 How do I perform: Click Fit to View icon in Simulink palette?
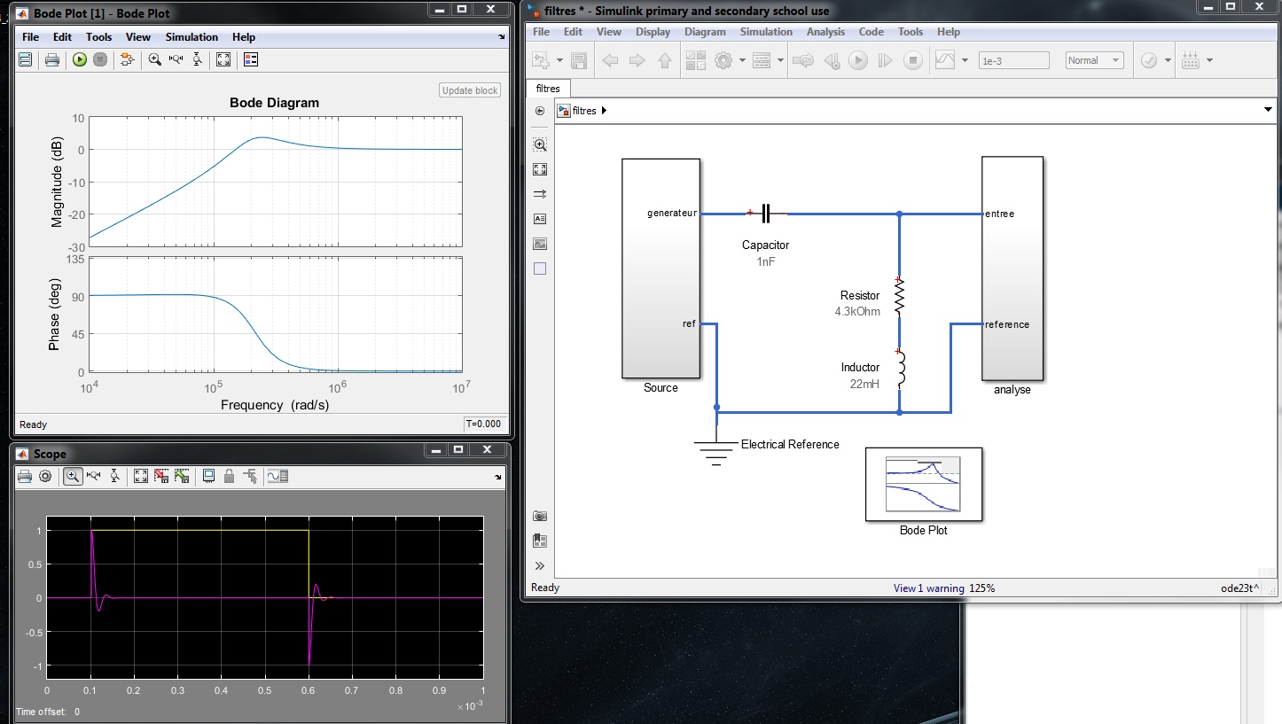click(x=540, y=169)
